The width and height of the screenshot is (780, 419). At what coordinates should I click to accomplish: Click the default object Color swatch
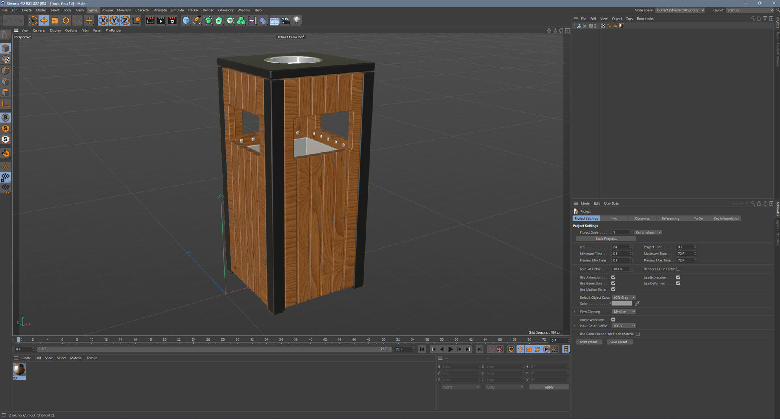click(x=622, y=303)
